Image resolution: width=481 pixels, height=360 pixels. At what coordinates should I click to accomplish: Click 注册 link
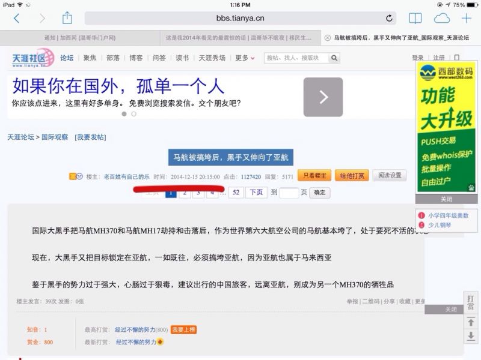(x=439, y=58)
